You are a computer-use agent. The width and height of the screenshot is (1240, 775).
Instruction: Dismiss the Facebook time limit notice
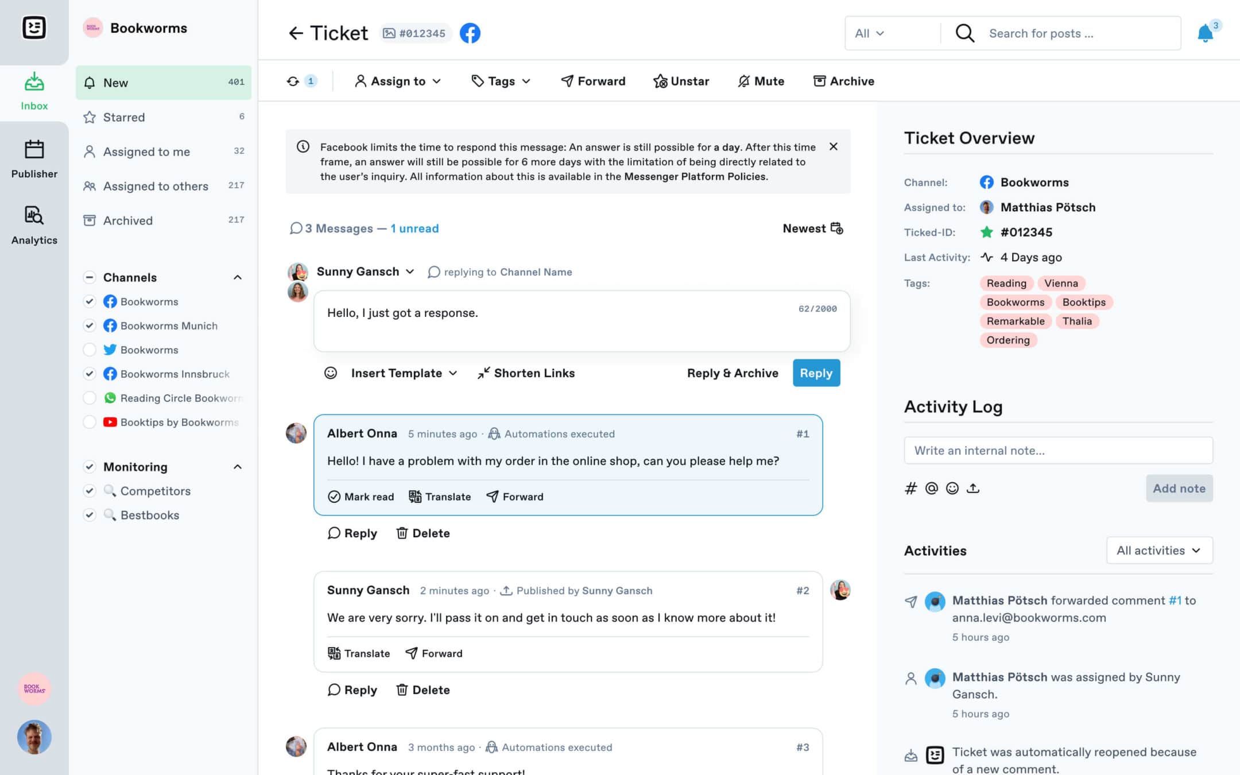pos(834,146)
